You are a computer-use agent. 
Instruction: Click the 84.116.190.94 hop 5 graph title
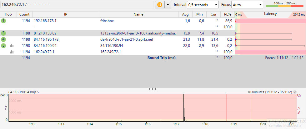coord(24,92)
